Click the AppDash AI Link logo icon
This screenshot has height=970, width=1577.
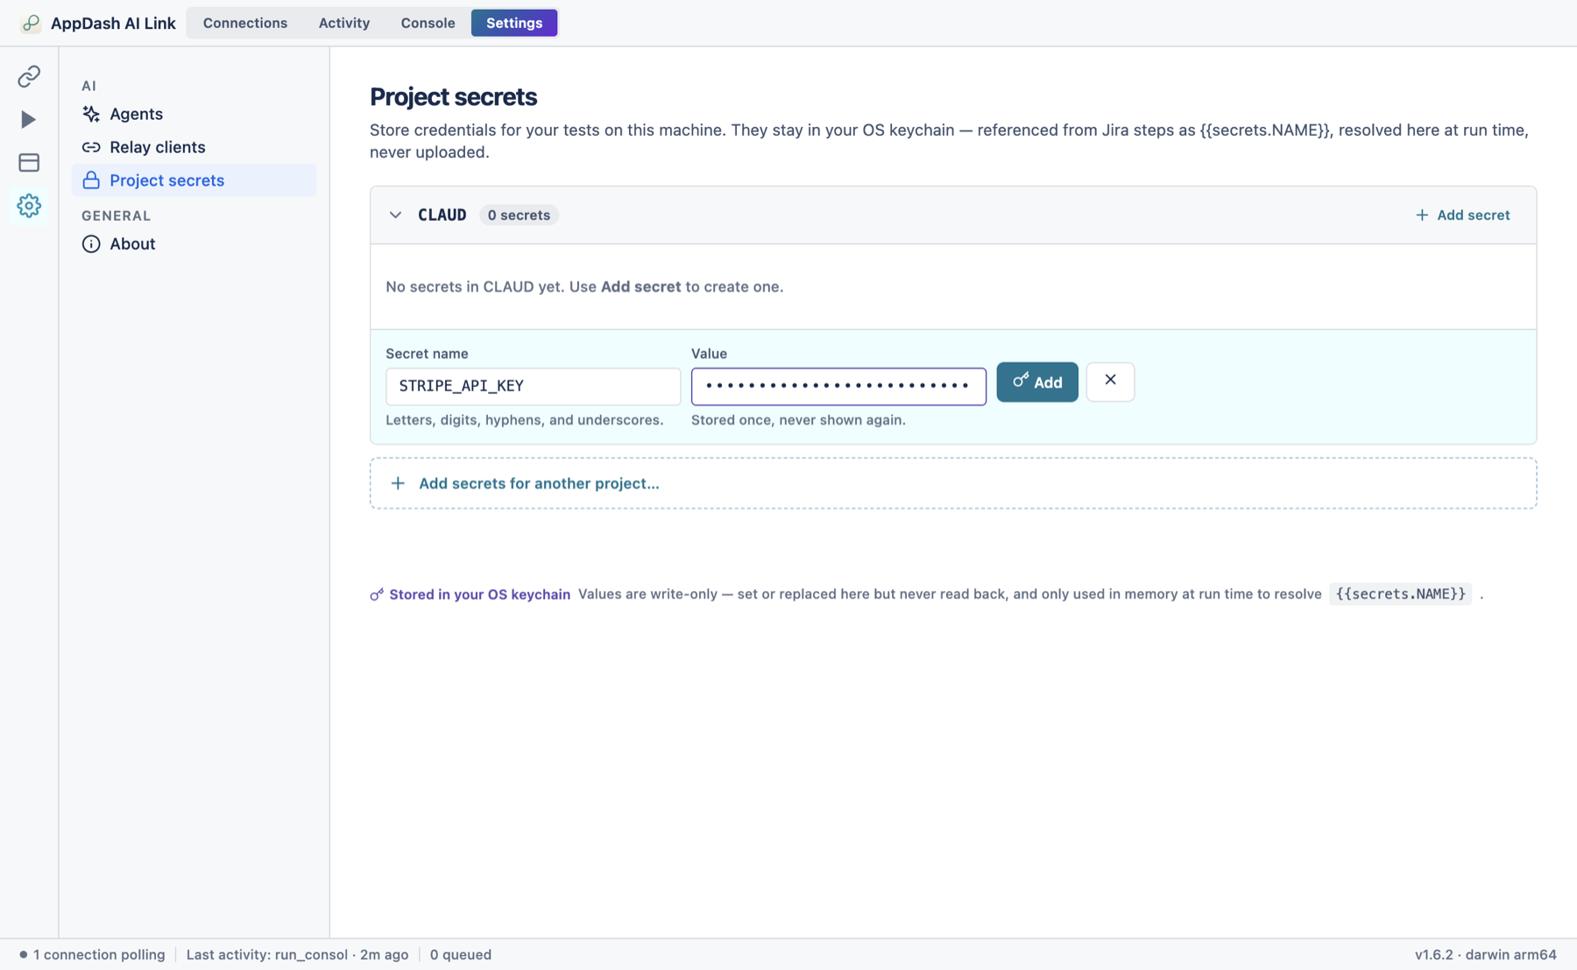(31, 23)
